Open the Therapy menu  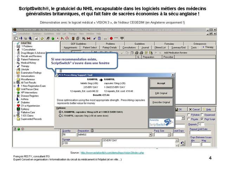coord(72,34)
